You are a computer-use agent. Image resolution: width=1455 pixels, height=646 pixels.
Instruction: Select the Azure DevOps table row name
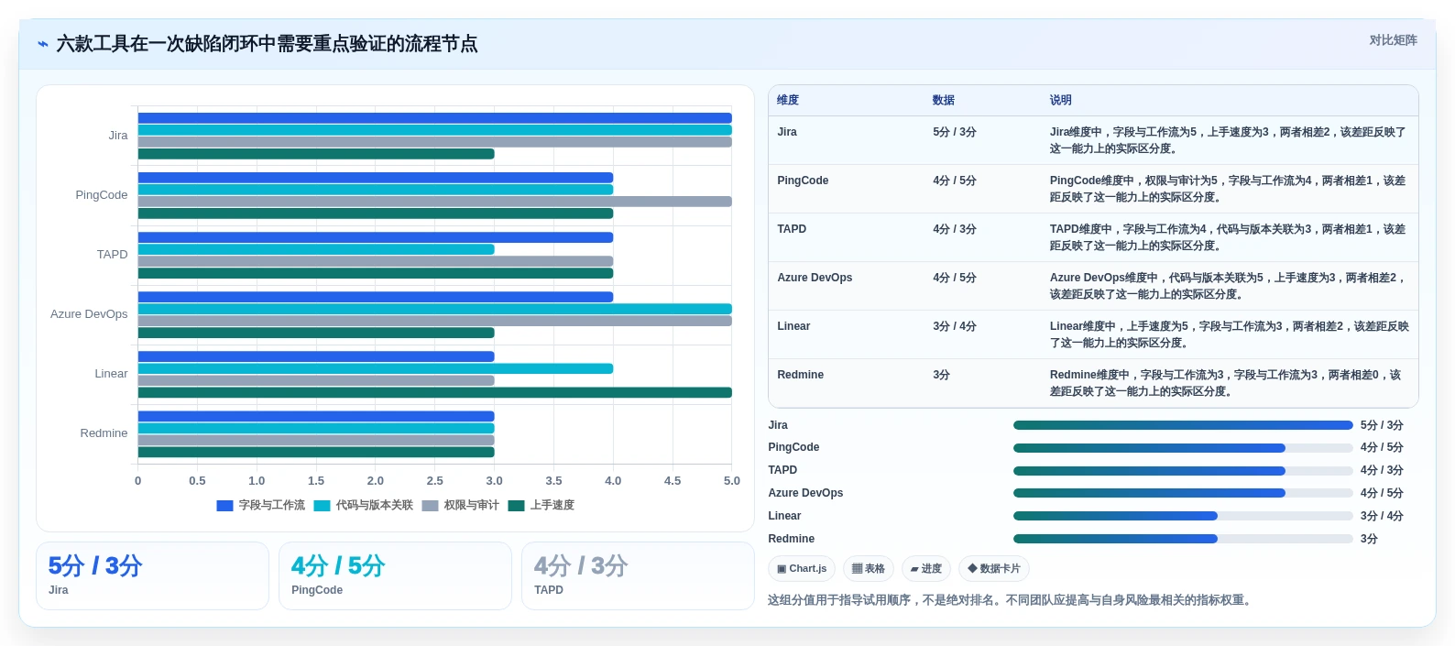815,278
